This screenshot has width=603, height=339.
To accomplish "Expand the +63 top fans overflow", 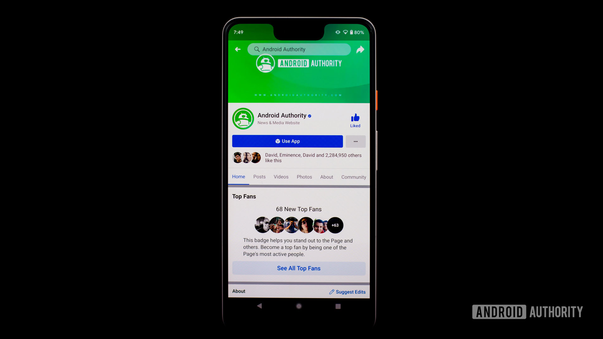I will click(x=335, y=225).
